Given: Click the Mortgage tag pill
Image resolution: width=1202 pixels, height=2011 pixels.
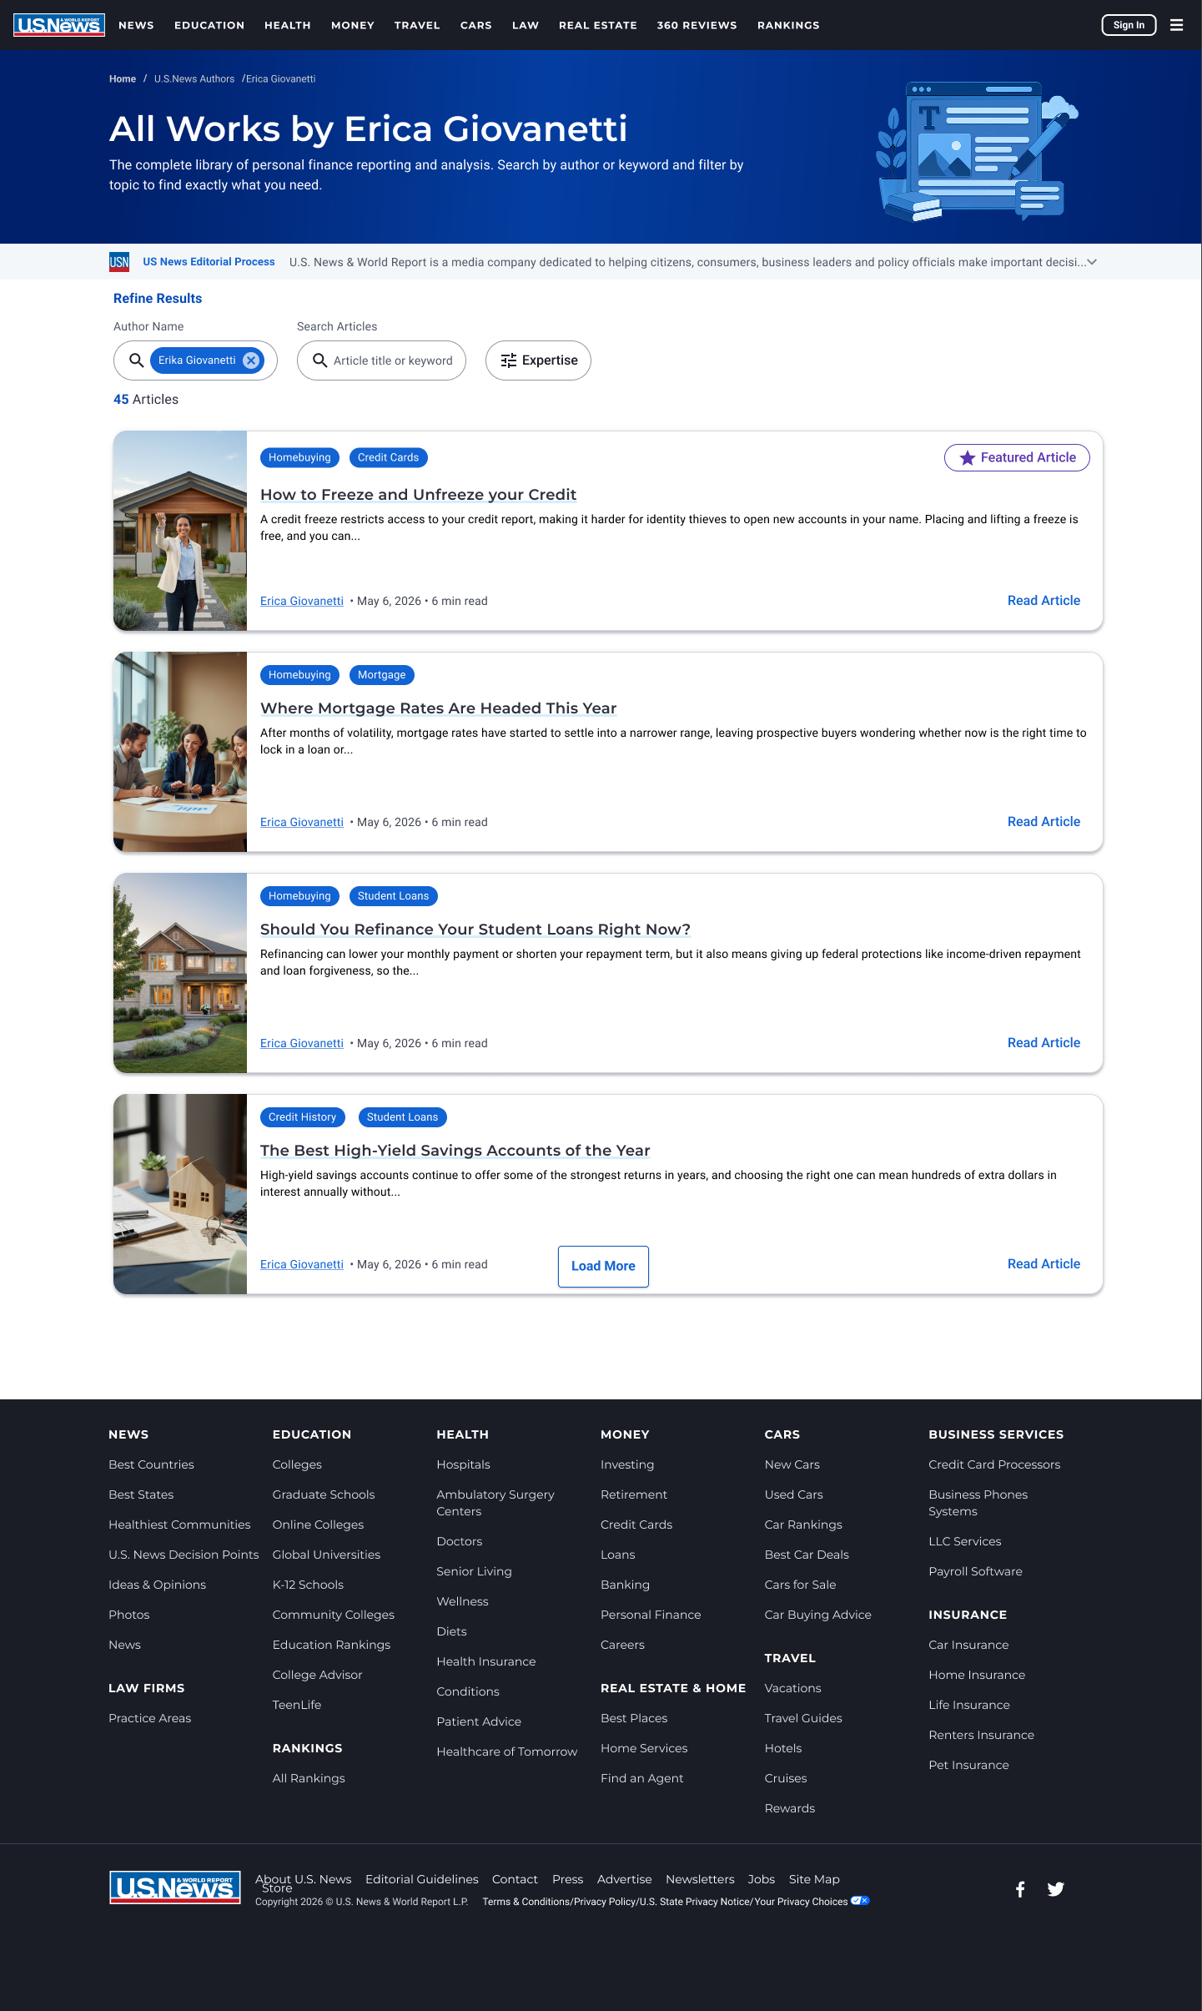Looking at the screenshot, I should click(x=382, y=675).
